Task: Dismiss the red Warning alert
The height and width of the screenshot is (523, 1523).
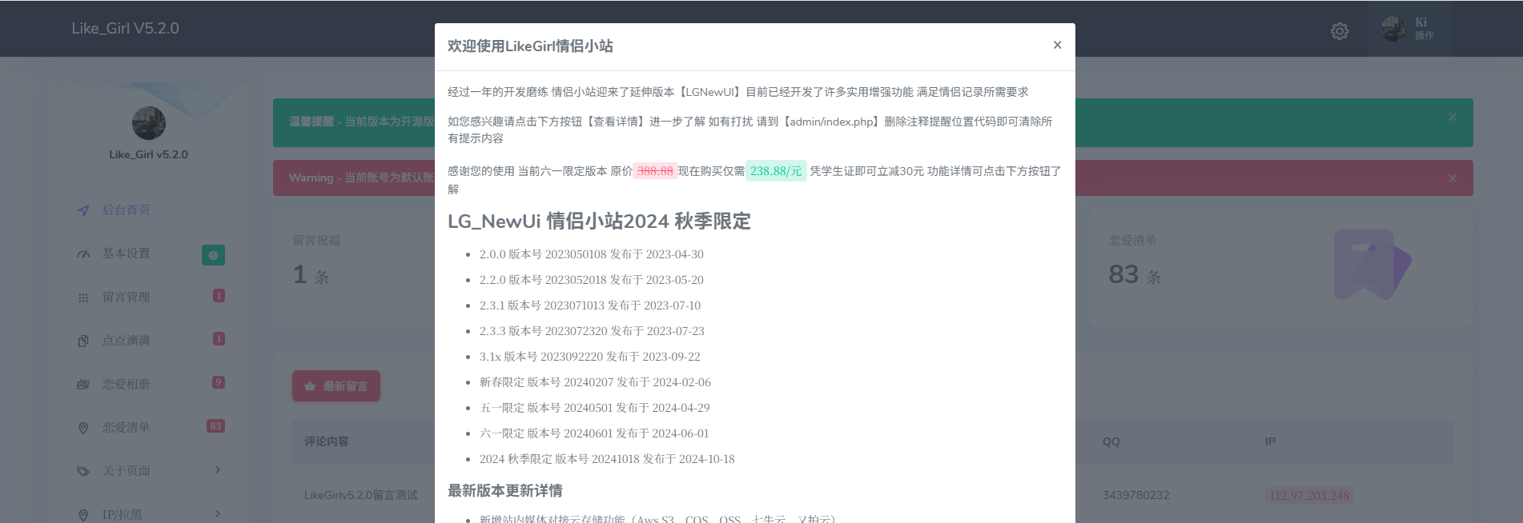Action: 1452,178
